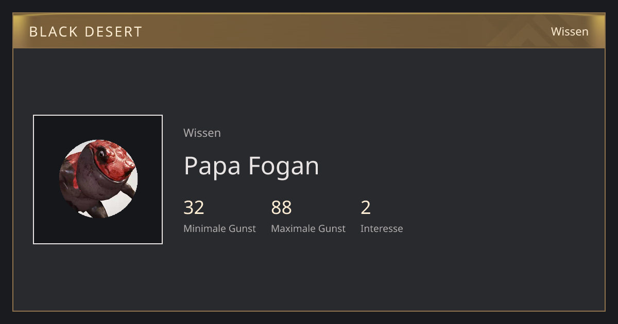Open the Wissen link in the gold header

570,31
